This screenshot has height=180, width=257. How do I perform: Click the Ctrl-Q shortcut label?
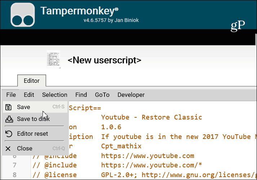(58, 148)
